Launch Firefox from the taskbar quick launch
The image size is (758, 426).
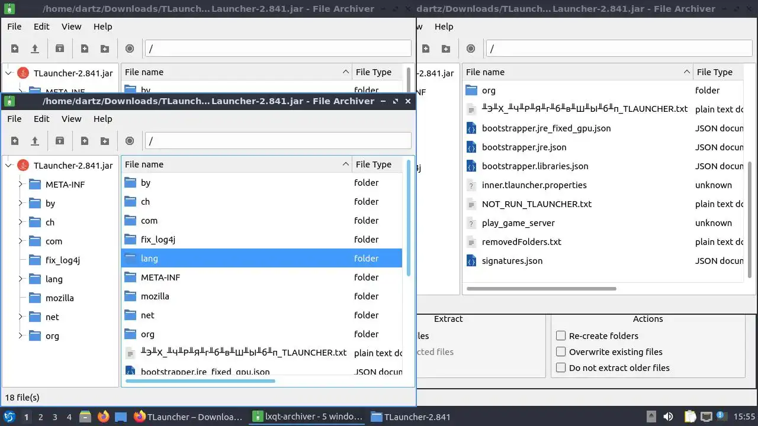point(104,417)
